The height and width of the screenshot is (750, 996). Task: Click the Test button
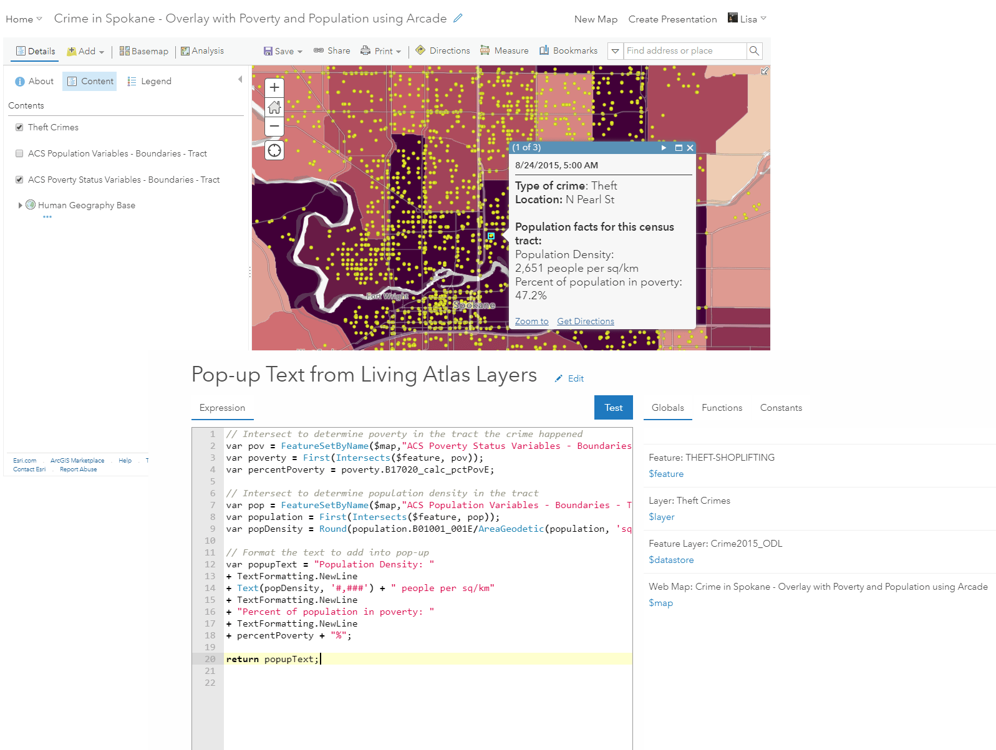[x=613, y=408]
